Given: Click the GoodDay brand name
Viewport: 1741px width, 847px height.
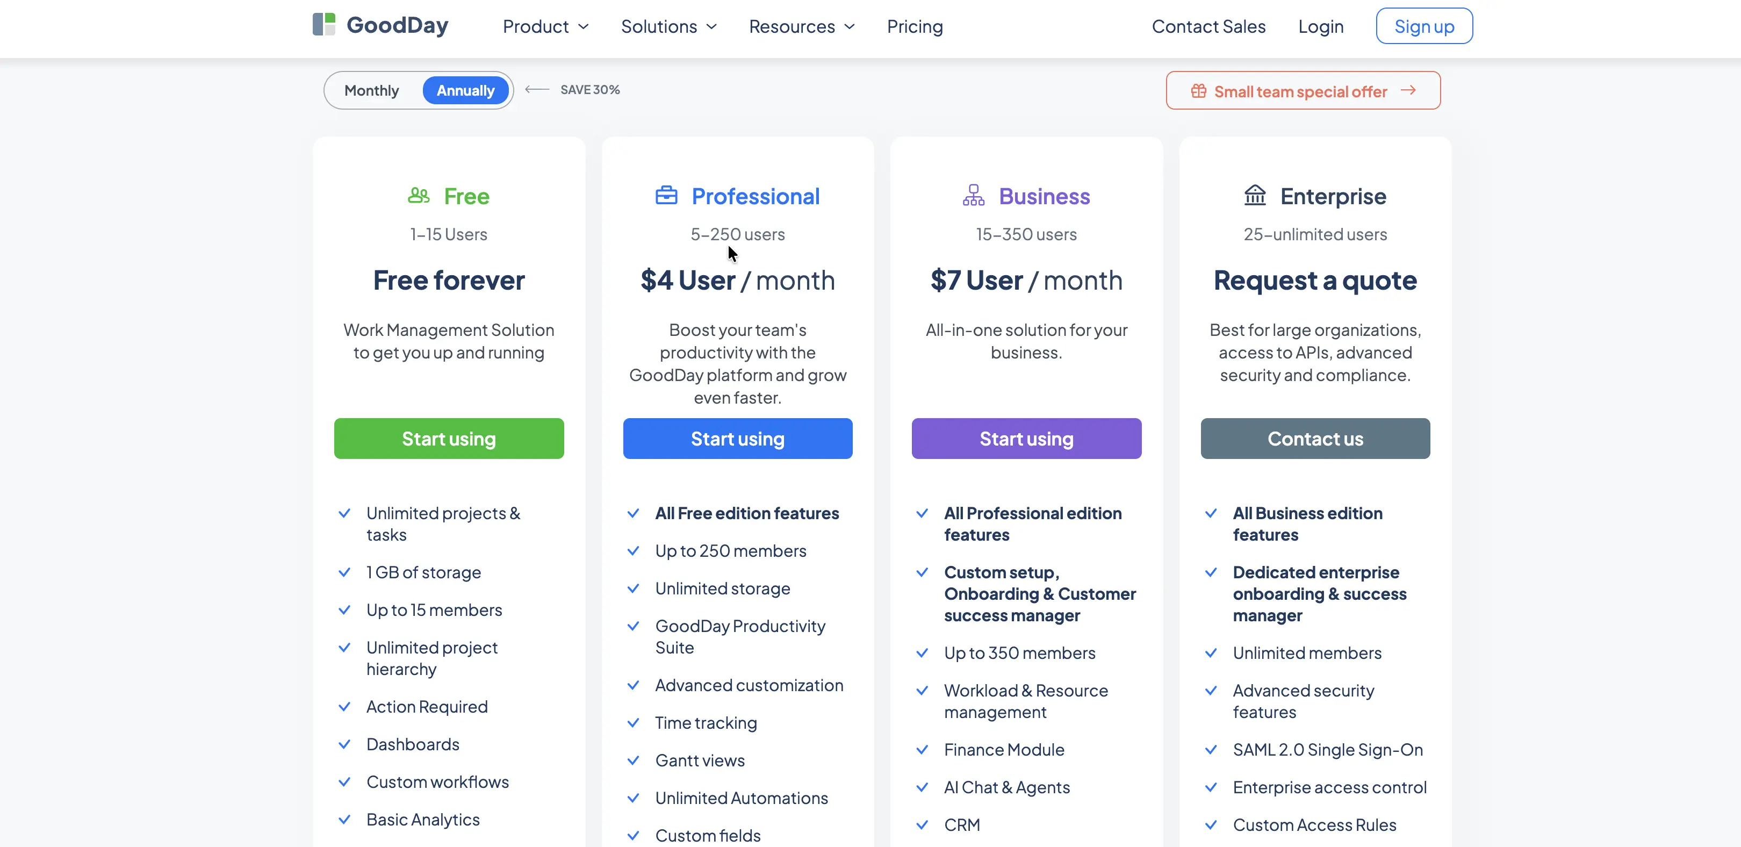Looking at the screenshot, I should [x=398, y=25].
